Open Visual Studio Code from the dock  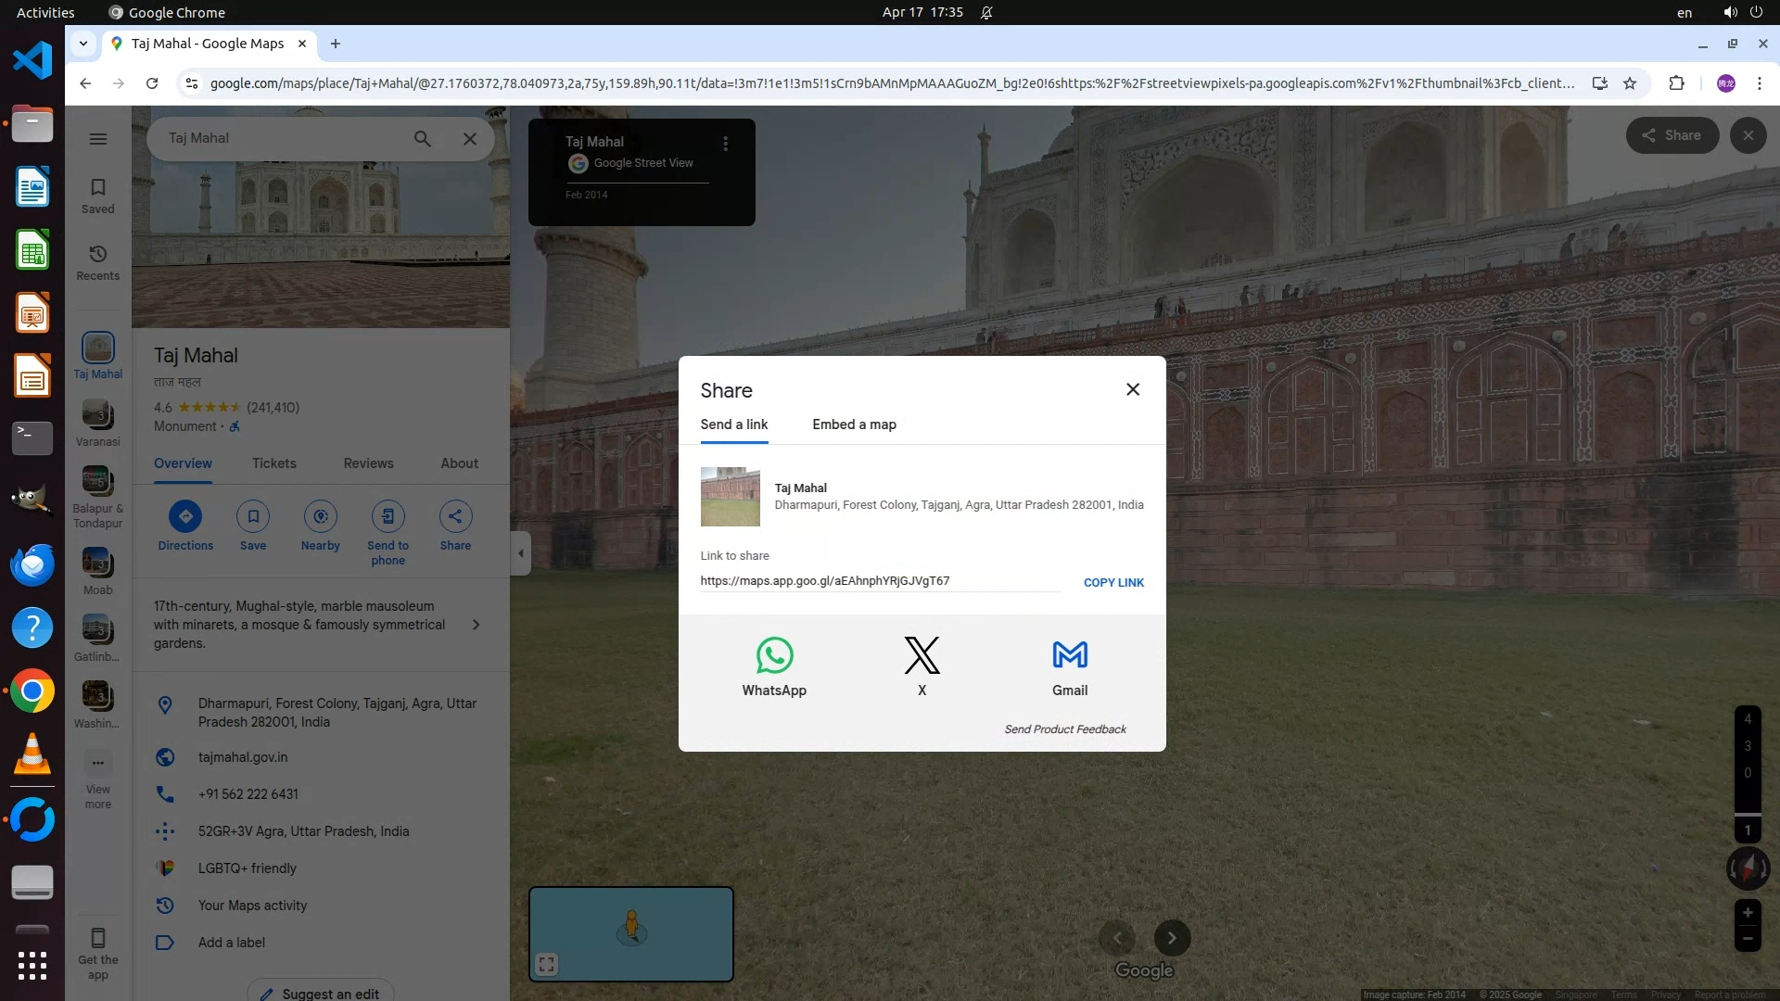point(32,61)
